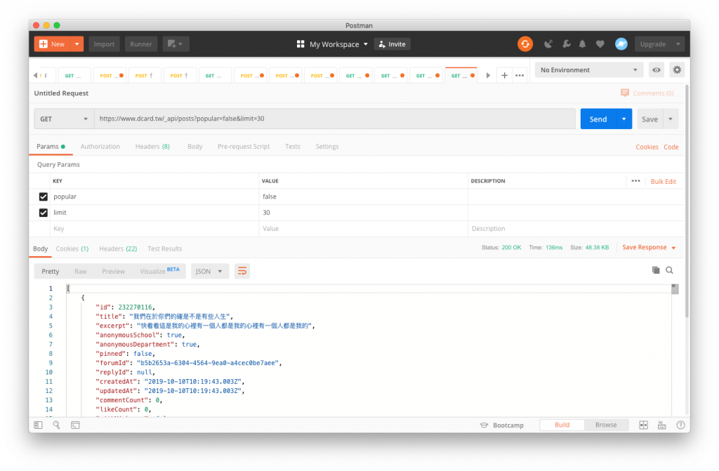The image size is (719, 471).
Task: Open the response Cookies (1) tab
Action: 72,248
